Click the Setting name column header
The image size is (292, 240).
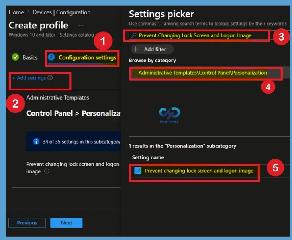tap(148, 157)
